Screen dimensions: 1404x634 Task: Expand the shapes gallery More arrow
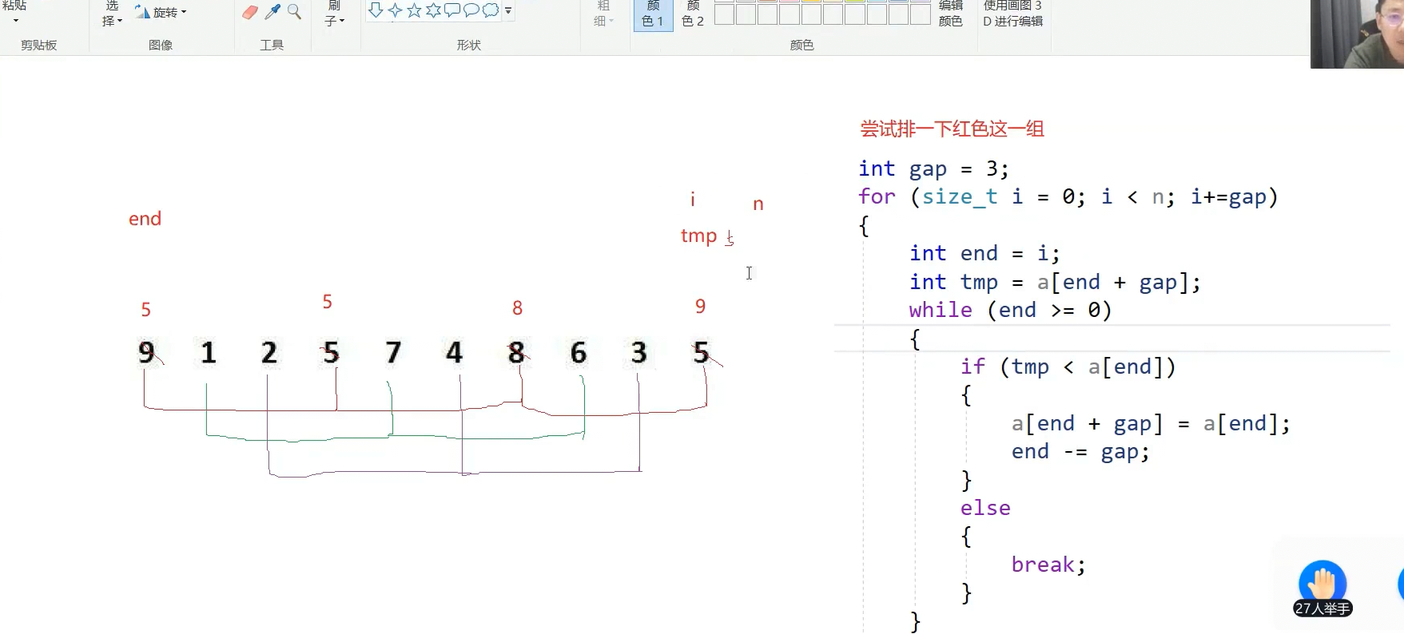(508, 10)
